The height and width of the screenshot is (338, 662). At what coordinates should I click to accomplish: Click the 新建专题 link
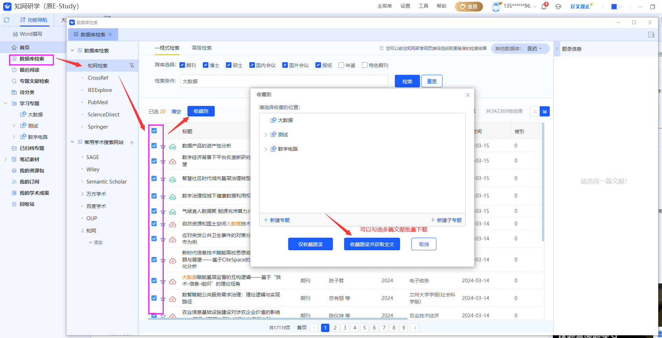pyautogui.click(x=277, y=220)
